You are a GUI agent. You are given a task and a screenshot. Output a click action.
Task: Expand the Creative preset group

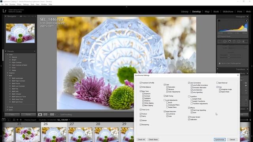(x=8, y=73)
